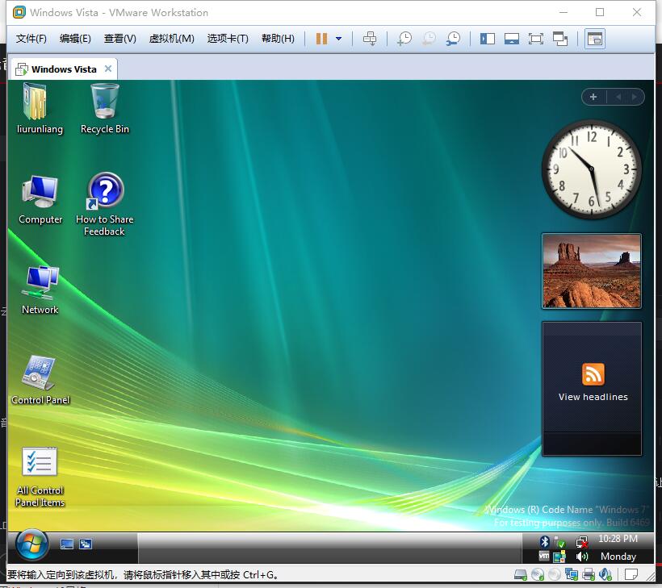Select the Windows Vista tab
This screenshot has width=662, height=588.
tap(63, 69)
